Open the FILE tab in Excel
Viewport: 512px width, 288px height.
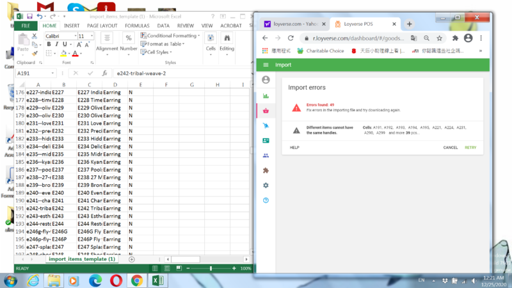[26, 26]
